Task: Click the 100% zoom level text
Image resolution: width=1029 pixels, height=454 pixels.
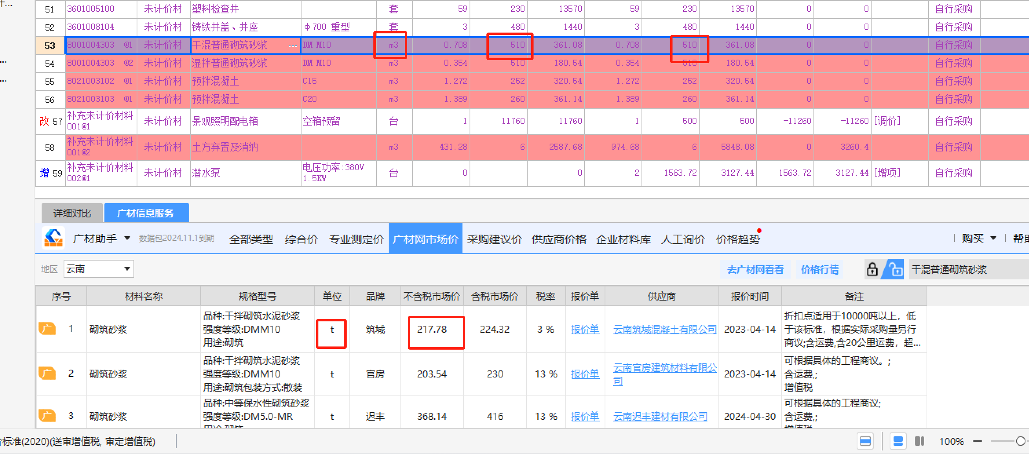Action: 951,441
